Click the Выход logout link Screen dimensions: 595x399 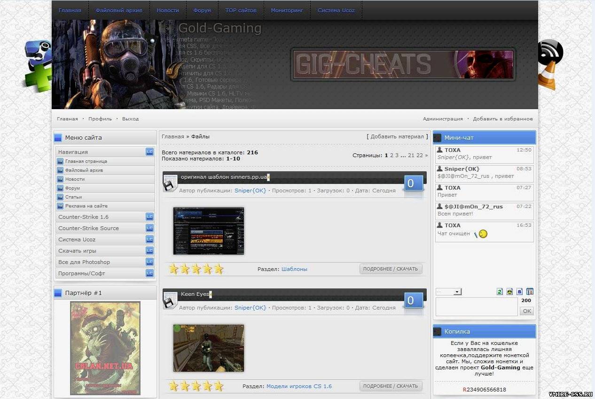point(130,119)
